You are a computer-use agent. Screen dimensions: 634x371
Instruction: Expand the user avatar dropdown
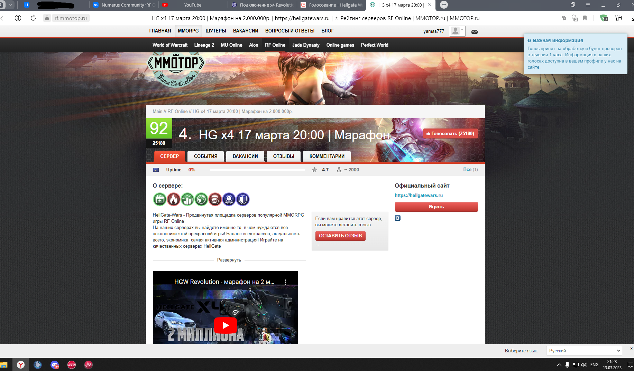[x=457, y=31]
